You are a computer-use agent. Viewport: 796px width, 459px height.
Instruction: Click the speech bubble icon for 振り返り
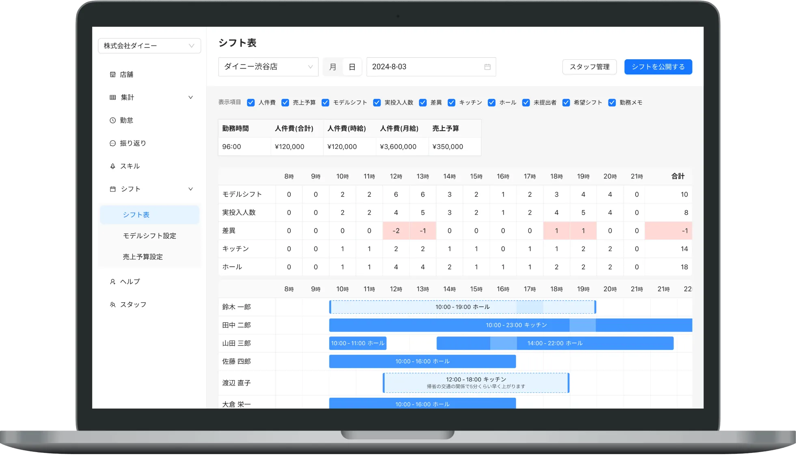pos(112,143)
